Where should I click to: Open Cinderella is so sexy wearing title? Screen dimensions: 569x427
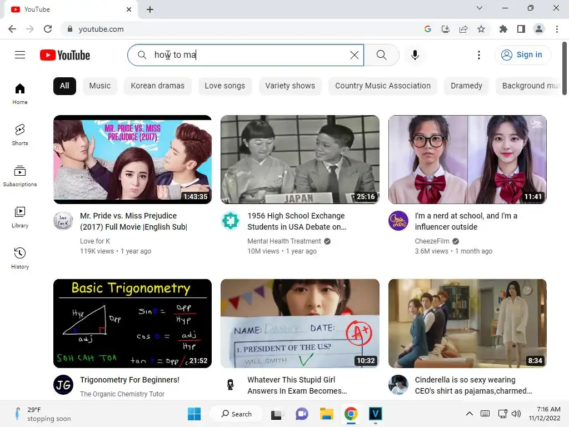click(473, 385)
